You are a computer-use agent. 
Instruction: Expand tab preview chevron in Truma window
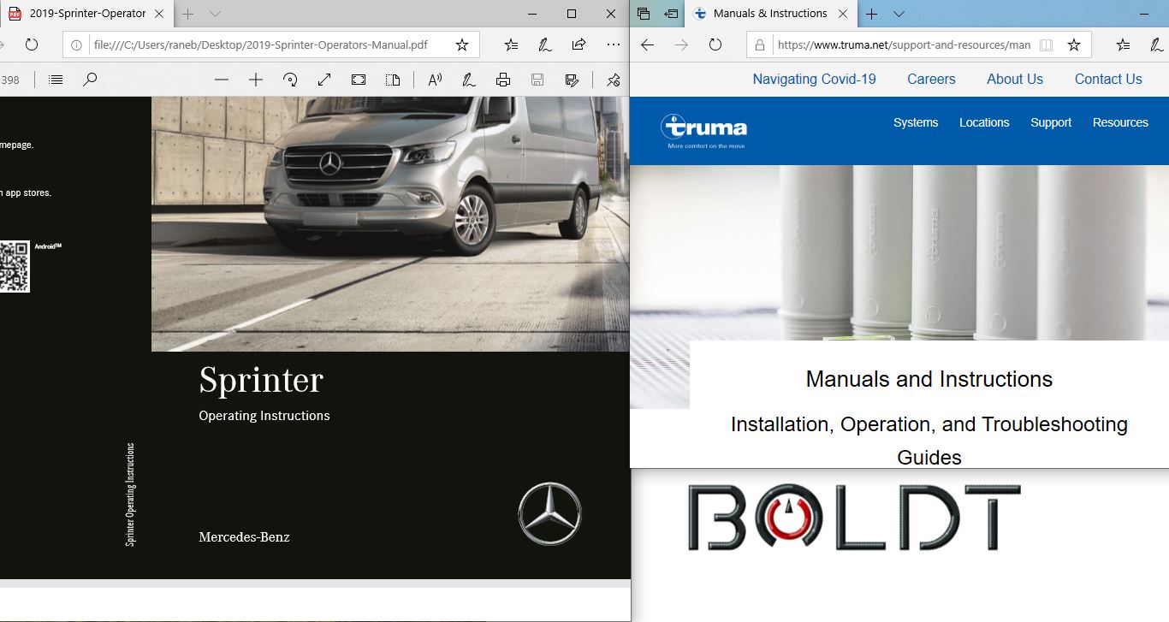pyautogui.click(x=899, y=14)
